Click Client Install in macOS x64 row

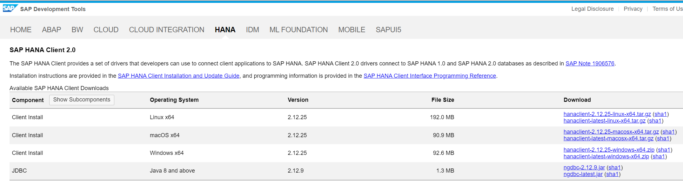(x=27, y=135)
